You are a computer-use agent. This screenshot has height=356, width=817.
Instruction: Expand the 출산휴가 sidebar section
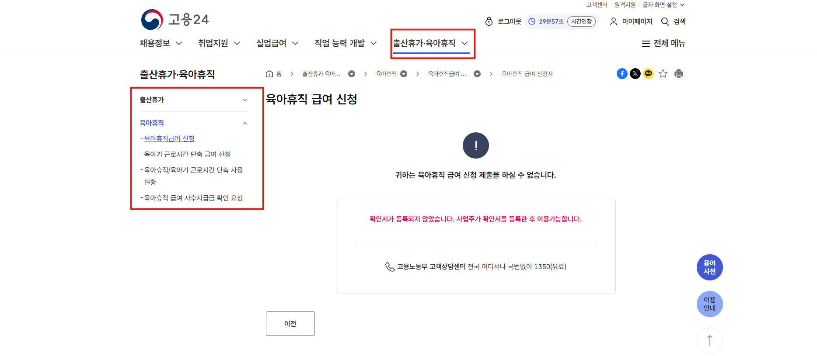click(x=194, y=100)
